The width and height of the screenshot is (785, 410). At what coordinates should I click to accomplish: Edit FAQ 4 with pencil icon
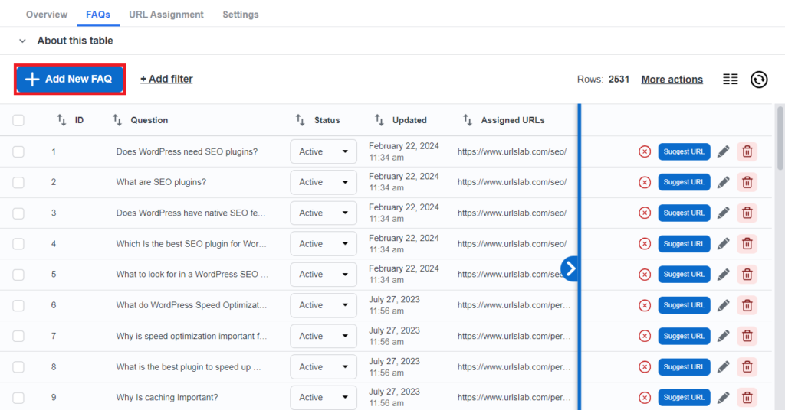(x=723, y=244)
